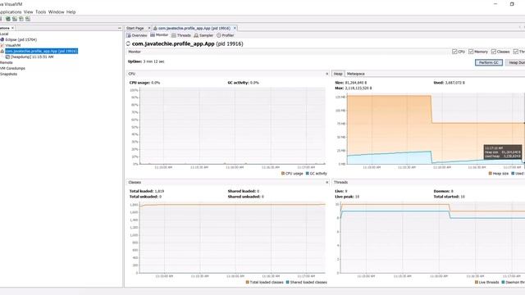Open the View menu
This screenshot has height=295, width=525.
[29, 12]
